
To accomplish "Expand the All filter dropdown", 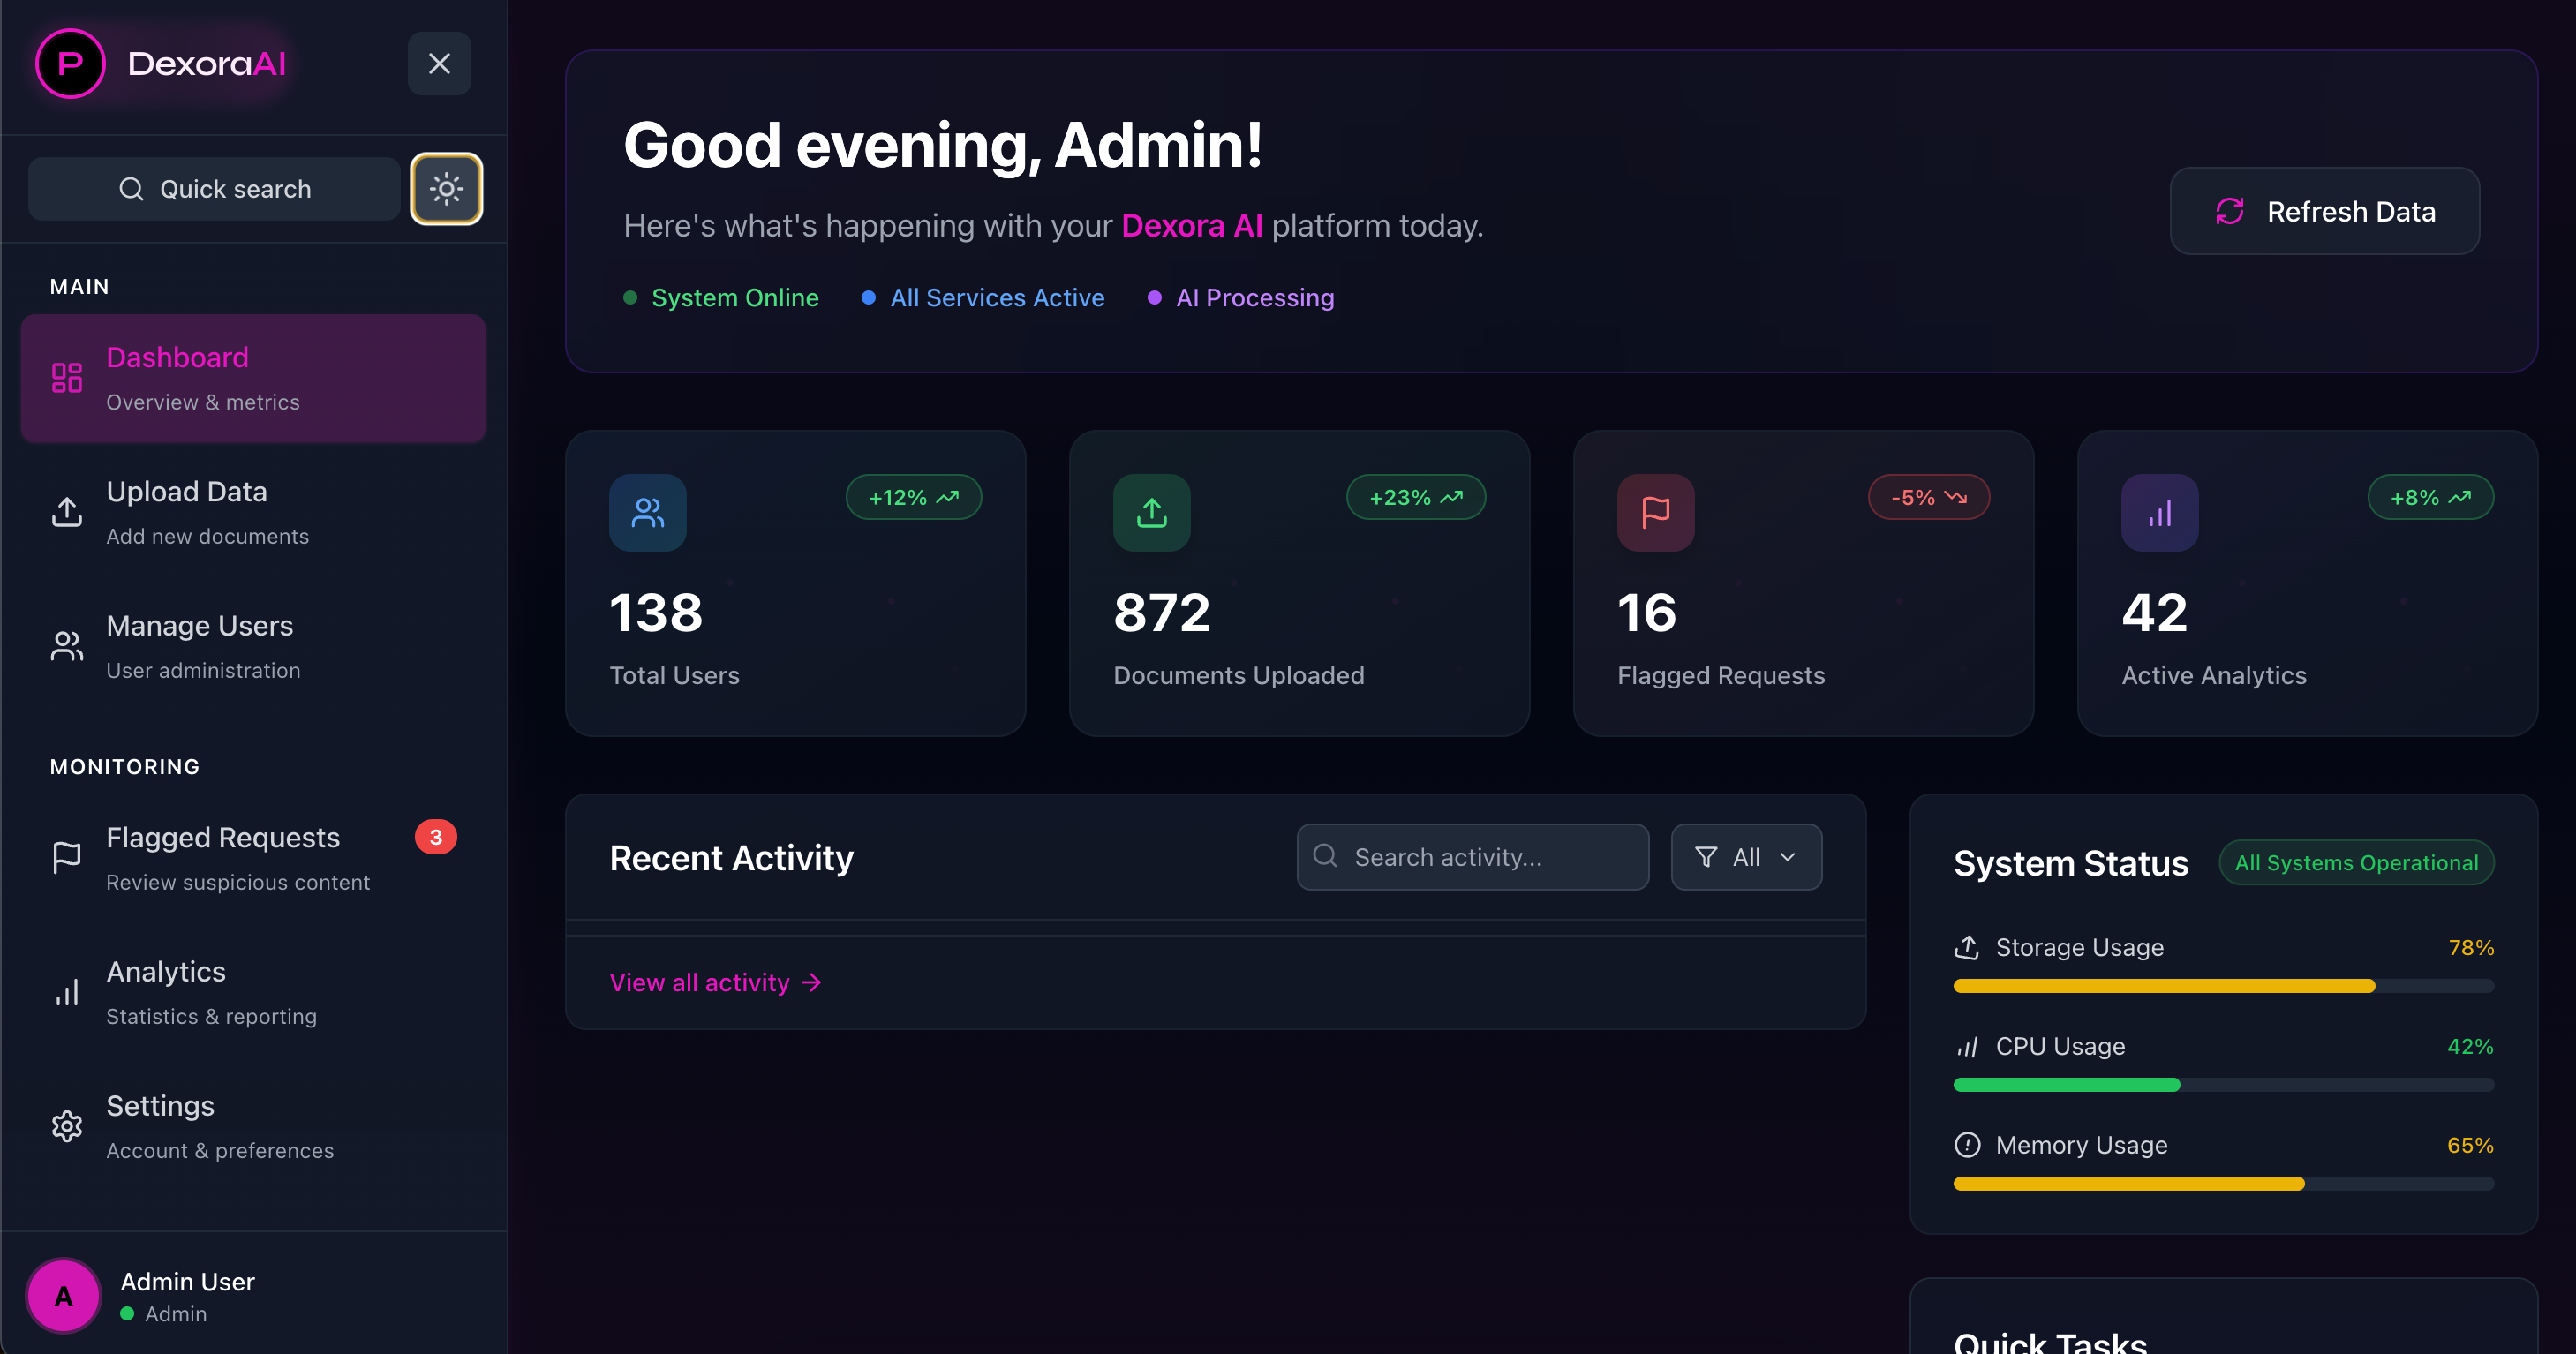I will click(1746, 857).
